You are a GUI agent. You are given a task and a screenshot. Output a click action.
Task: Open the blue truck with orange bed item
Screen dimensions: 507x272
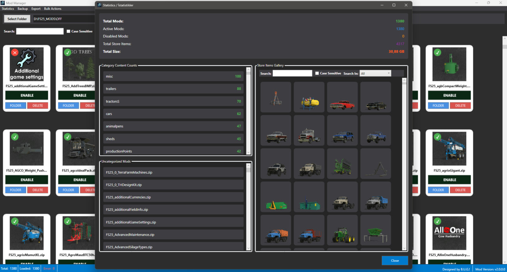pyautogui.click(x=276, y=230)
